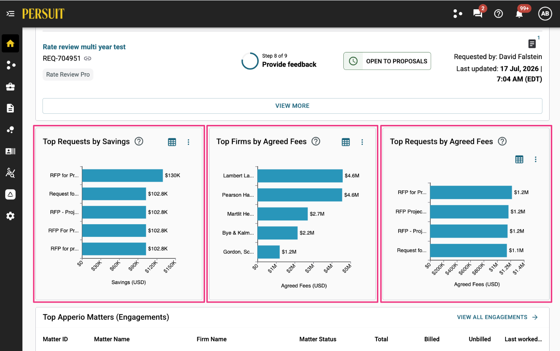
Task: Open the Home icon in sidebar
Action: click(x=10, y=44)
